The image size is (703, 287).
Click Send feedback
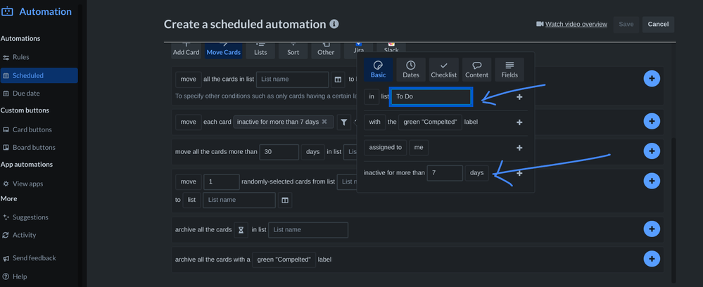point(34,258)
